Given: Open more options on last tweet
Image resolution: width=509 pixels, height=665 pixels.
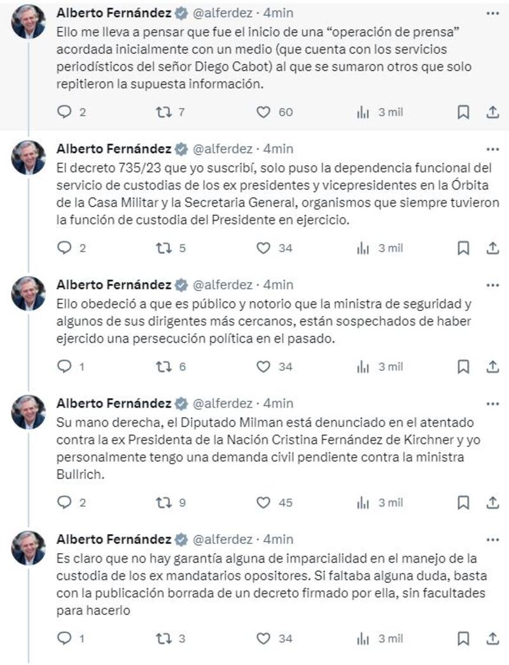Looking at the screenshot, I should coord(492,540).
